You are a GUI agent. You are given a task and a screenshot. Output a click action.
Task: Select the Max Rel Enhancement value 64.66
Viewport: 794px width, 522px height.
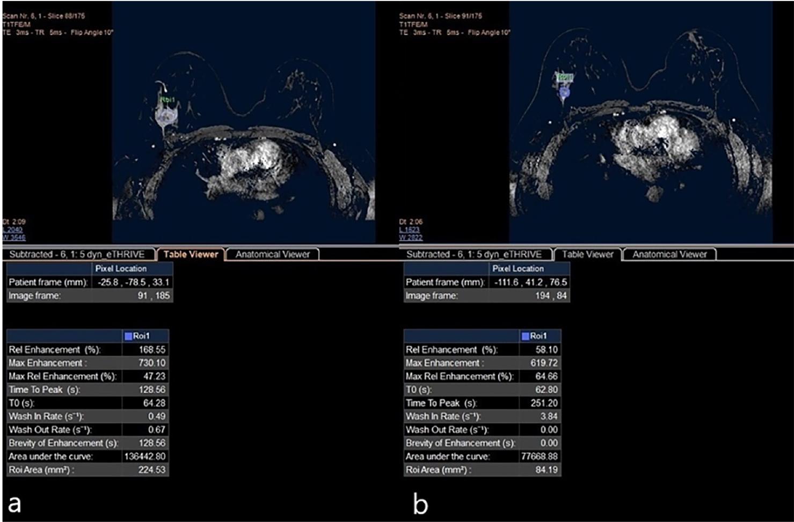(x=547, y=376)
